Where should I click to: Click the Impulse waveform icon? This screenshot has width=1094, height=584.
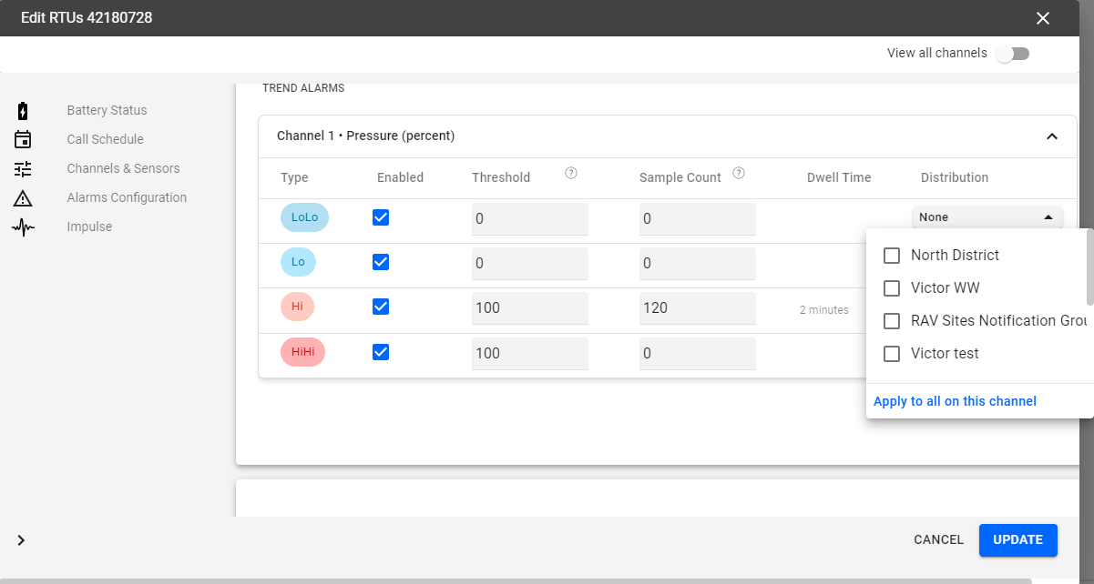[x=23, y=227]
